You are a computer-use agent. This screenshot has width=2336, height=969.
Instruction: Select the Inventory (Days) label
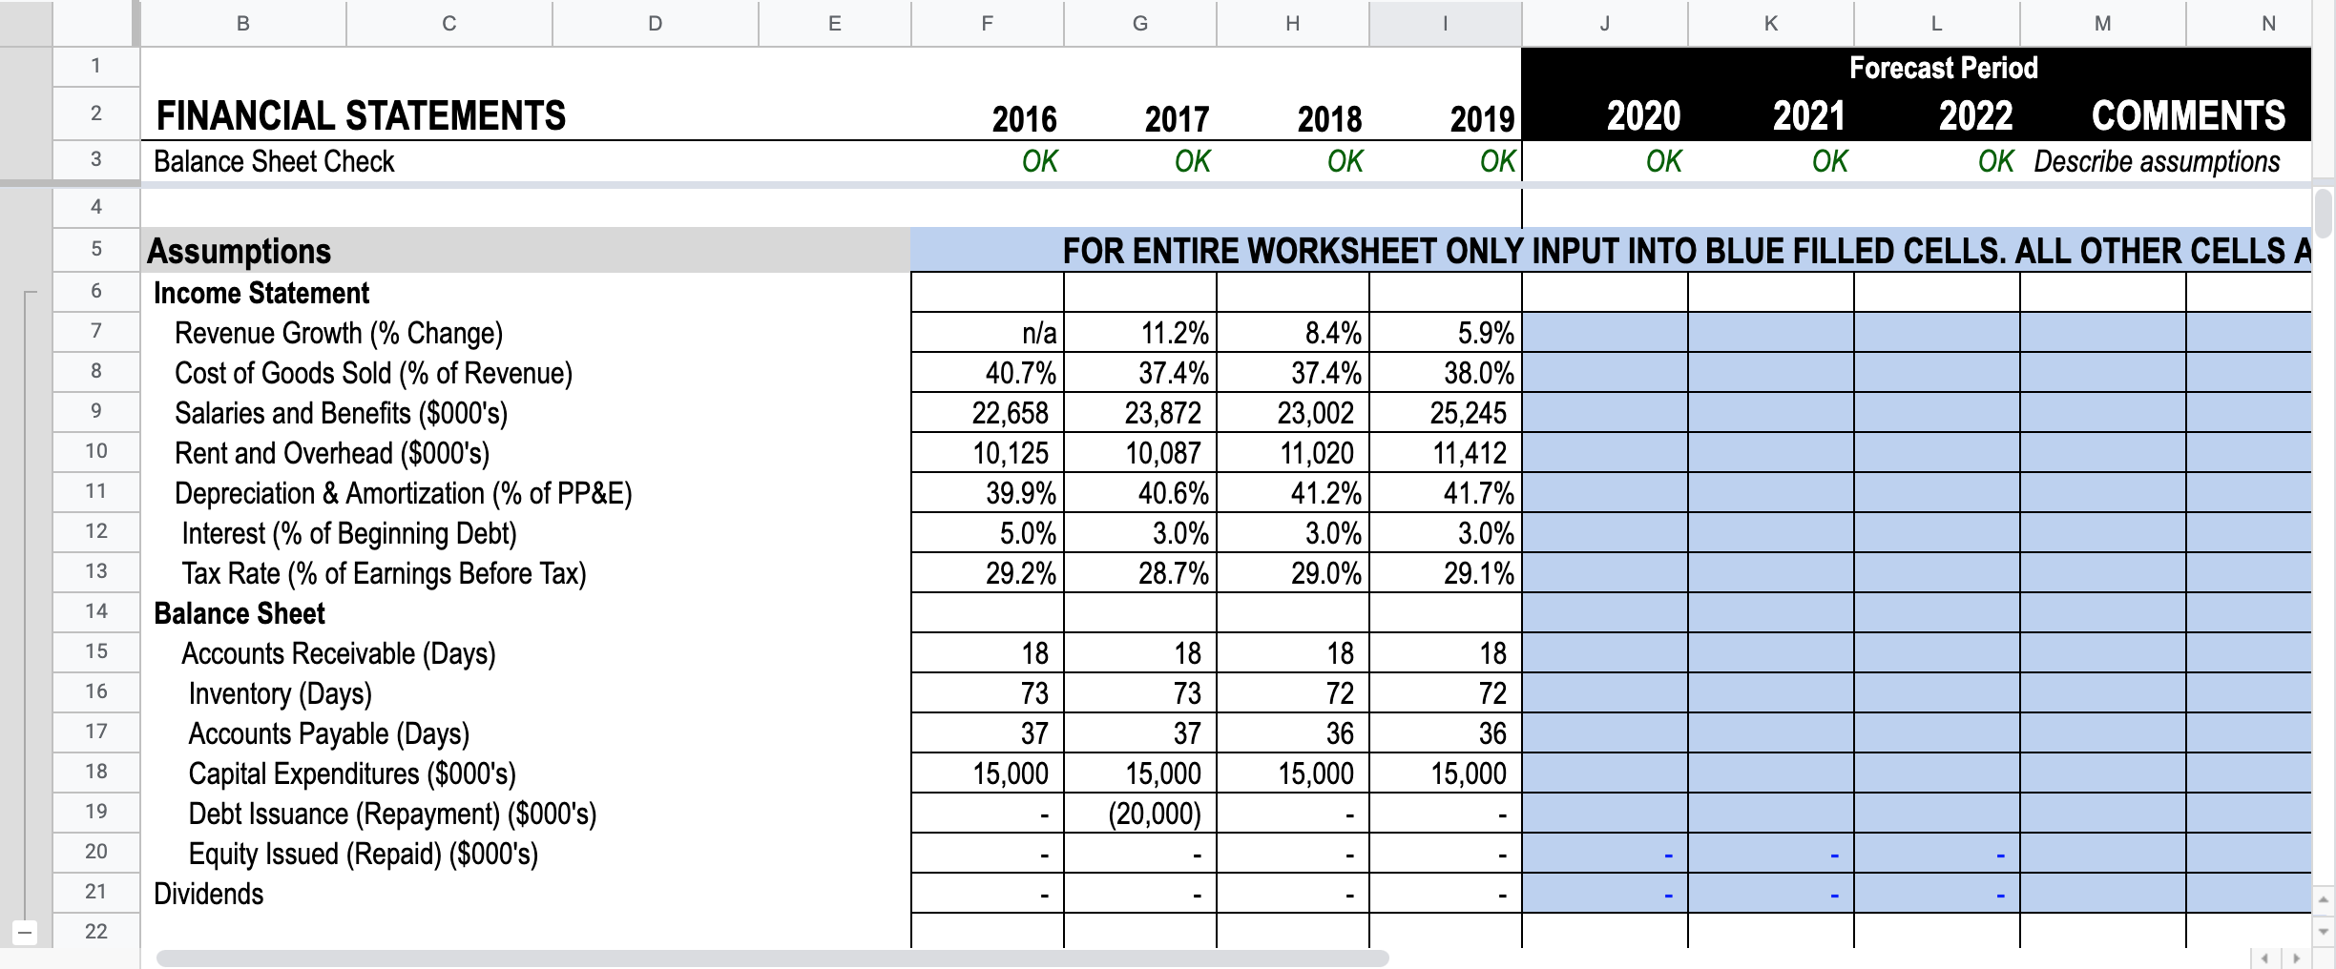[280, 693]
